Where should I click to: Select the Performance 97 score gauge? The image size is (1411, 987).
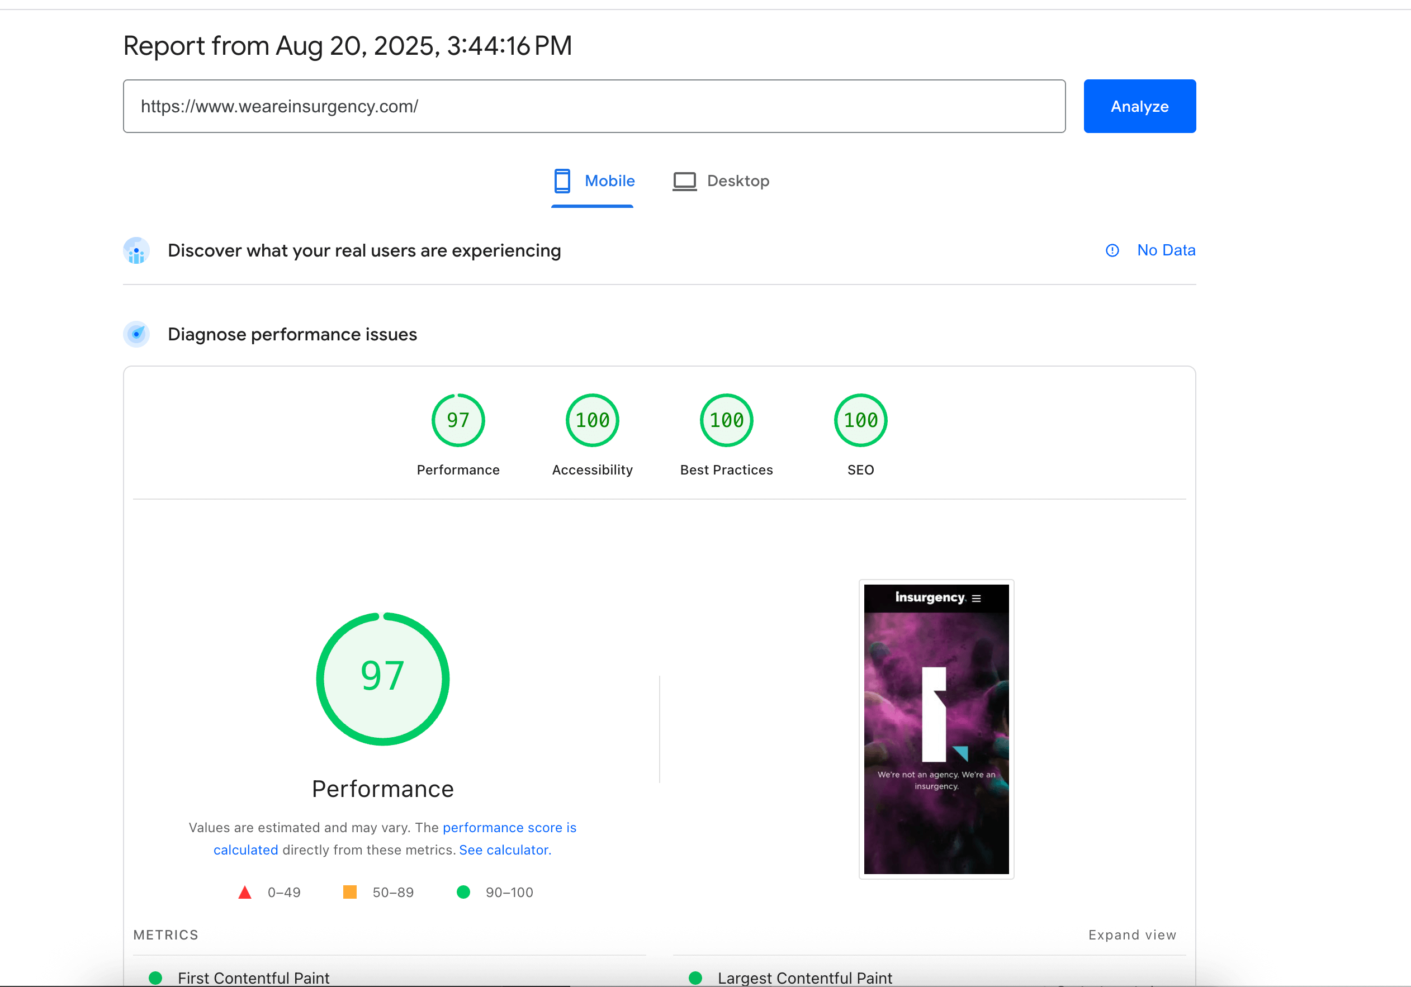(458, 420)
